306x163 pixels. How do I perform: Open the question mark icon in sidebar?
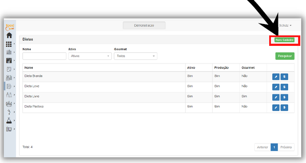(9, 112)
